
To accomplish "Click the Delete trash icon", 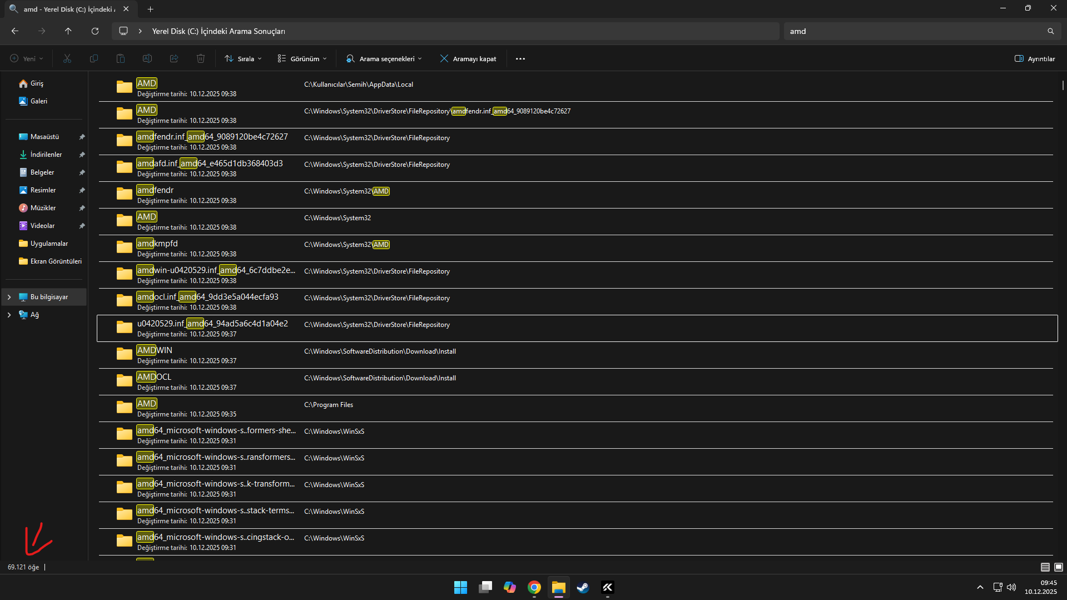I will 201,58.
